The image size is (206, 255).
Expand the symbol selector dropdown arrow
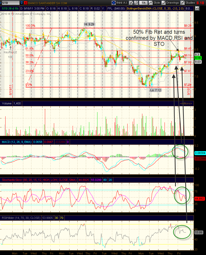coord(21,3)
